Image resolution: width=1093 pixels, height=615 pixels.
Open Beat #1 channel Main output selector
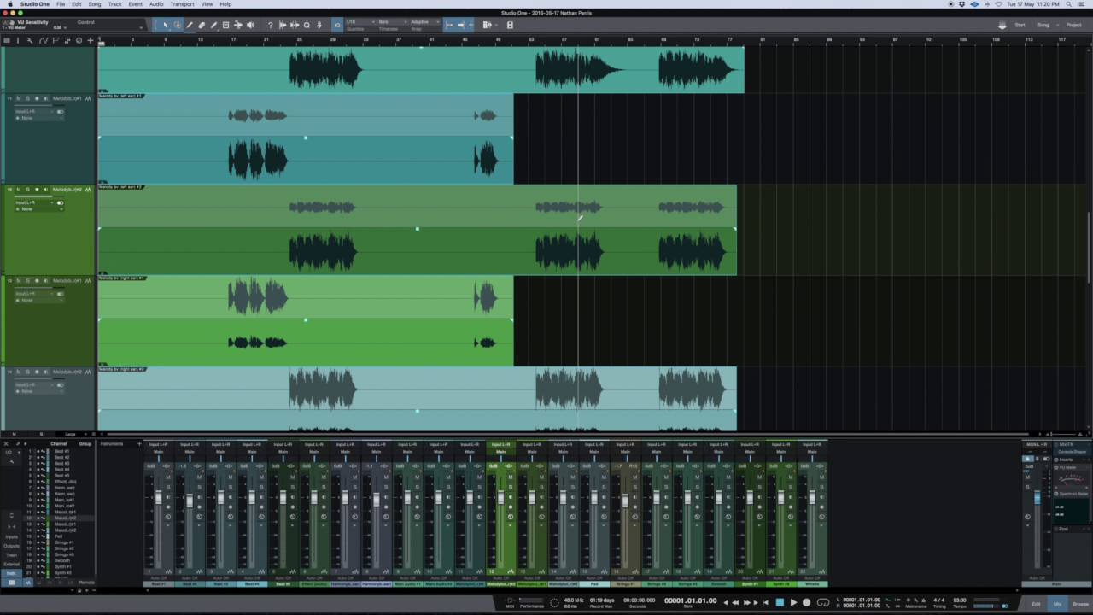coord(158,452)
